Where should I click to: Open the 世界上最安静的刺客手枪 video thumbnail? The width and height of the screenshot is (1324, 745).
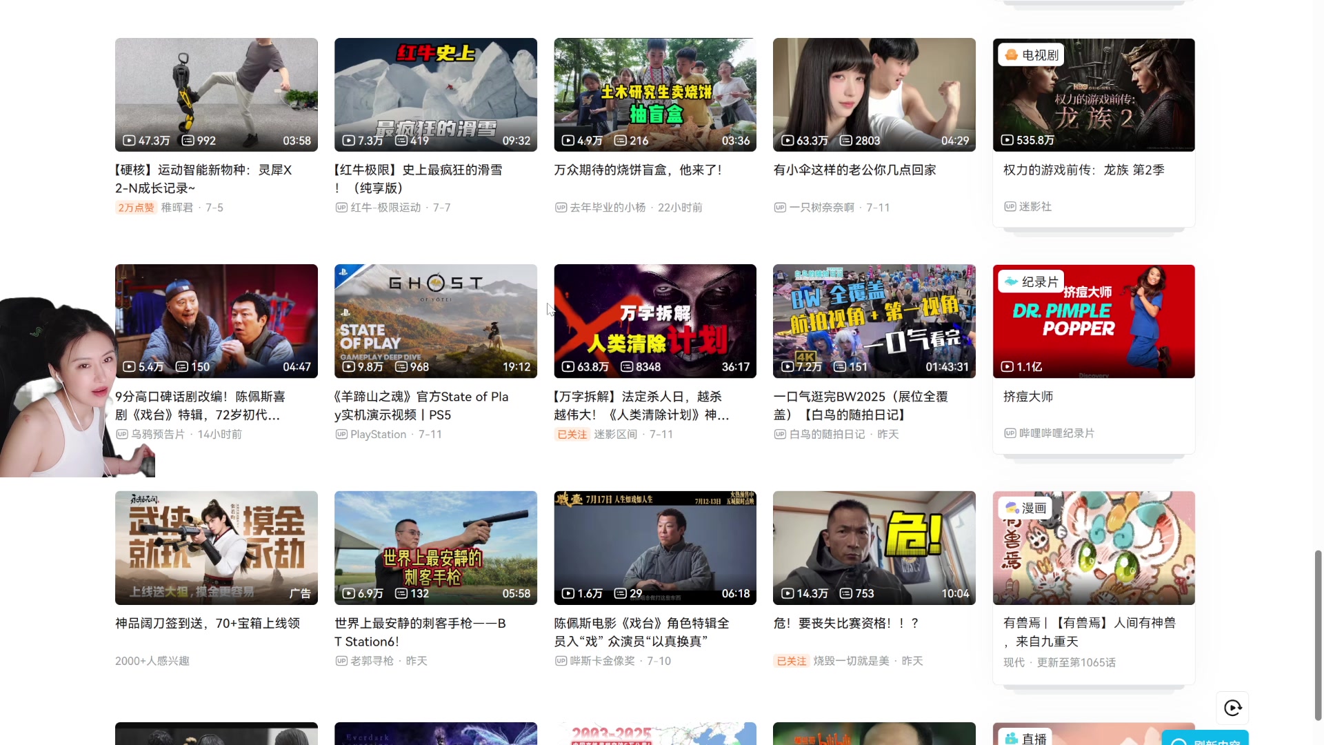(x=436, y=548)
